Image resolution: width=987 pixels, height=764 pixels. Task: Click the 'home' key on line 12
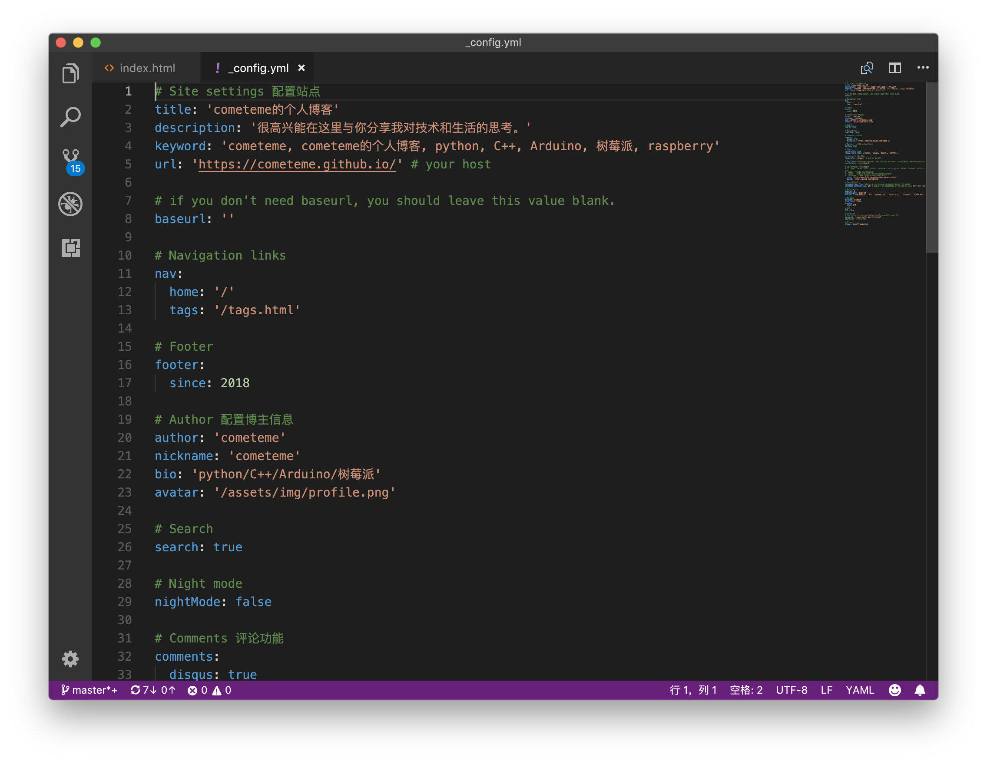pos(184,292)
